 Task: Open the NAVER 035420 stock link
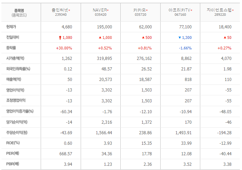coord(101,12)
